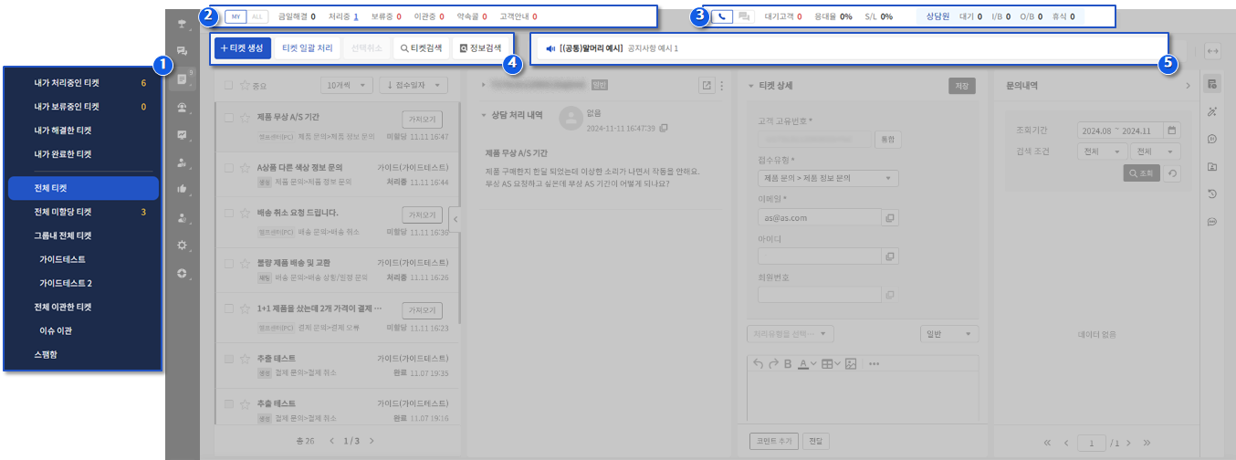
Task: Click the reset icon next to 조회 button
Action: pos(1172,173)
